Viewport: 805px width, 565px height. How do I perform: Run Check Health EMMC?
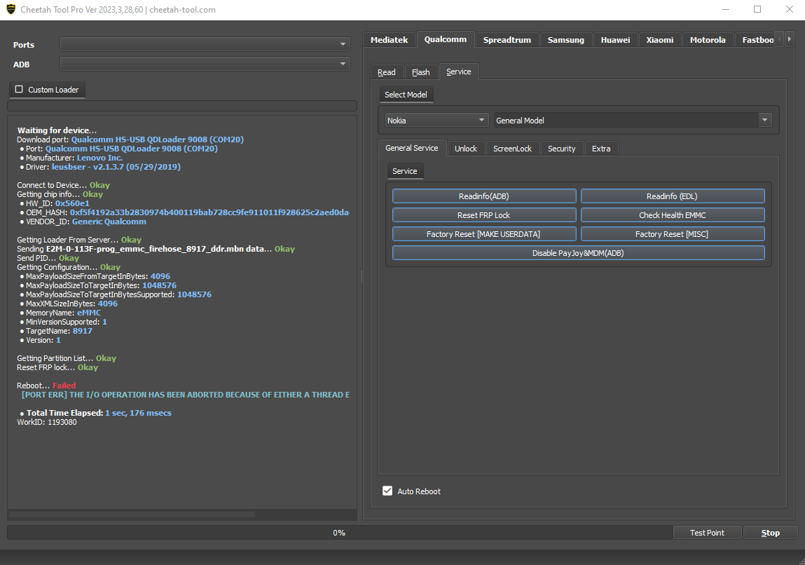tap(673, 215)
